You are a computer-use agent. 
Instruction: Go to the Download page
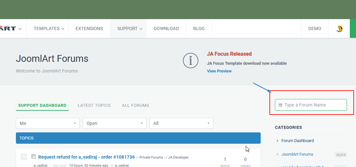click(x=166, y=28)
